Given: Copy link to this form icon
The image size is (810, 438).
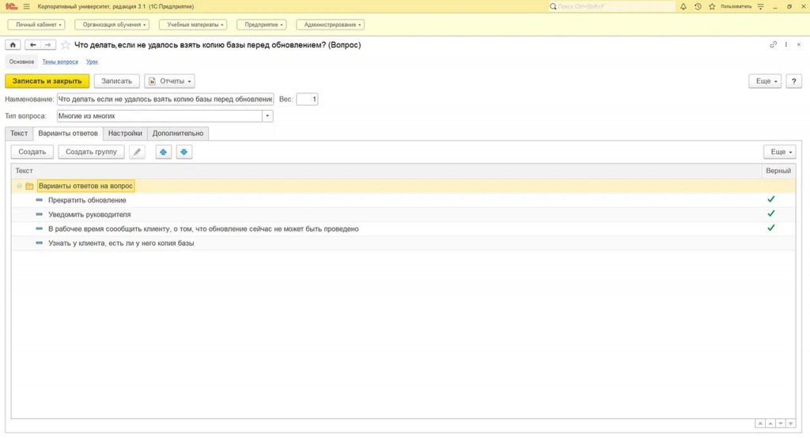Looking at the screenshot, I should point(774,45).
